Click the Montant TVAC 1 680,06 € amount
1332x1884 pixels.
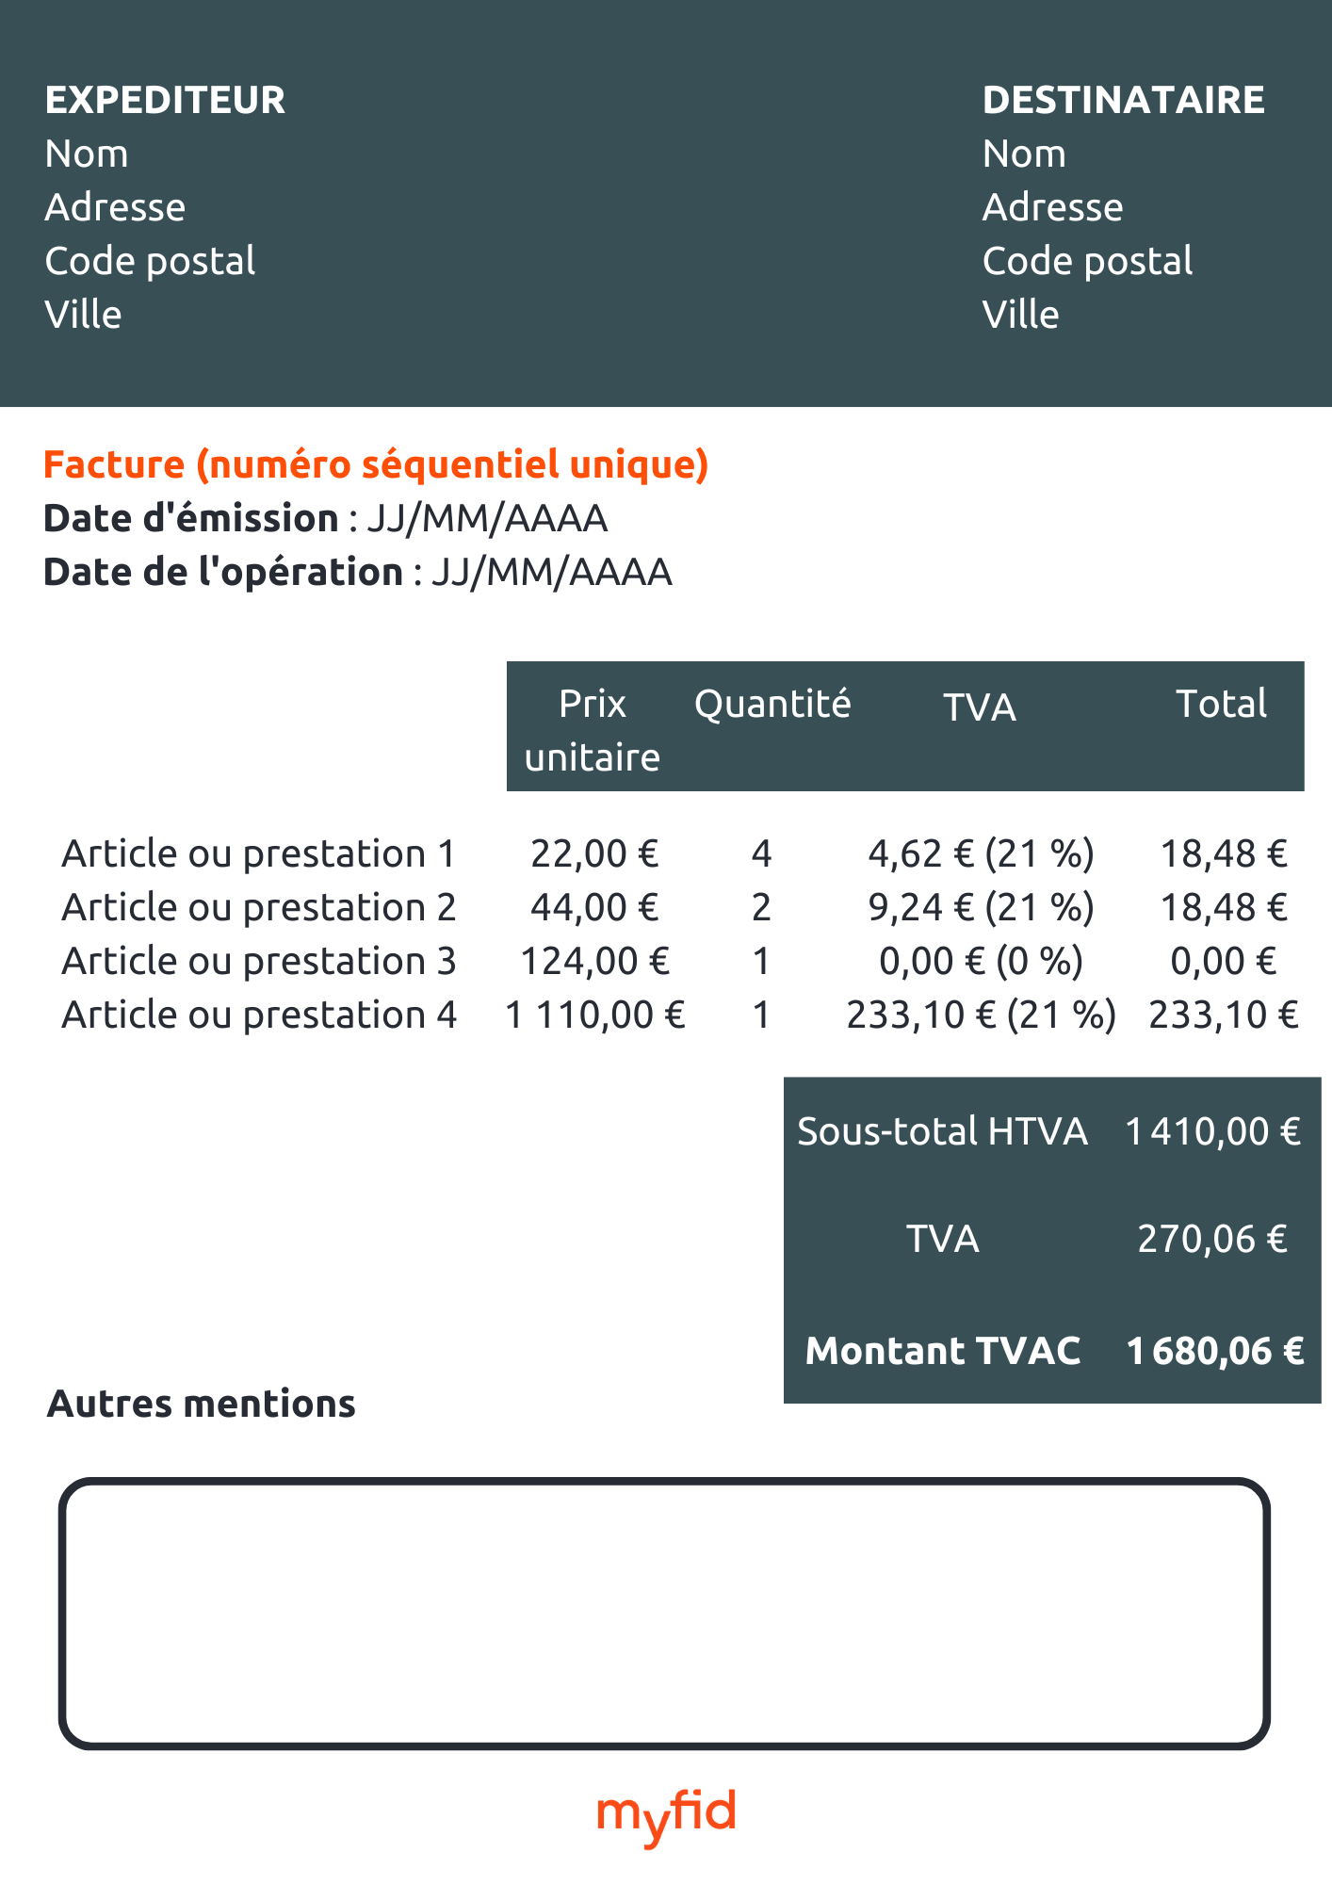click(x=1215, y=1351)
